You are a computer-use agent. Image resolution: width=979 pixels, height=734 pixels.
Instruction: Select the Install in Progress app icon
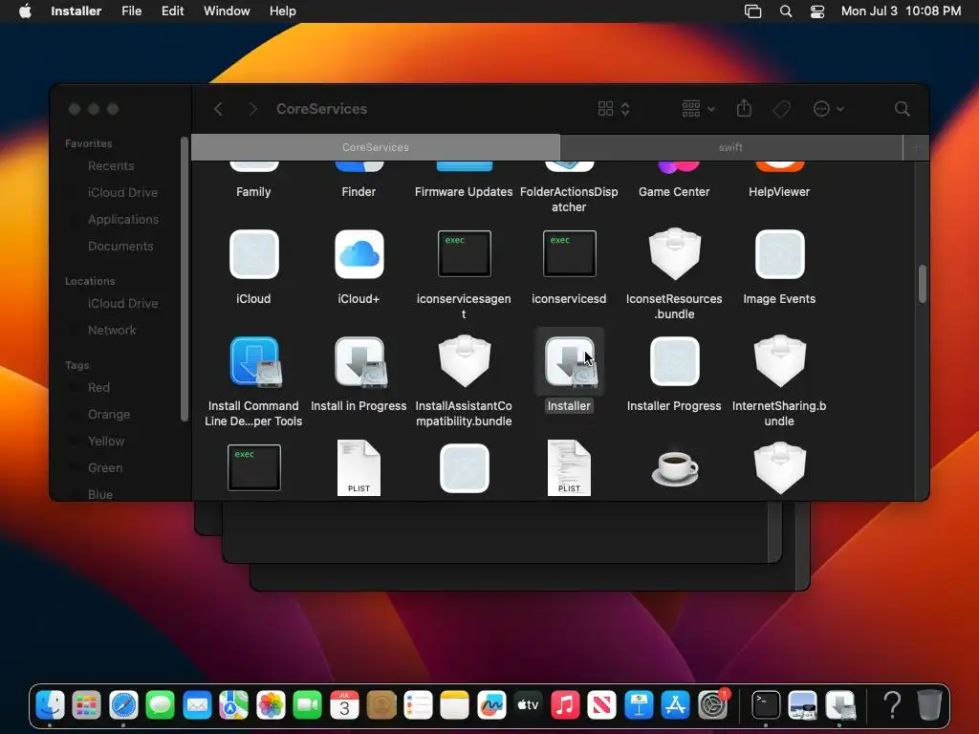click(360, 361)
